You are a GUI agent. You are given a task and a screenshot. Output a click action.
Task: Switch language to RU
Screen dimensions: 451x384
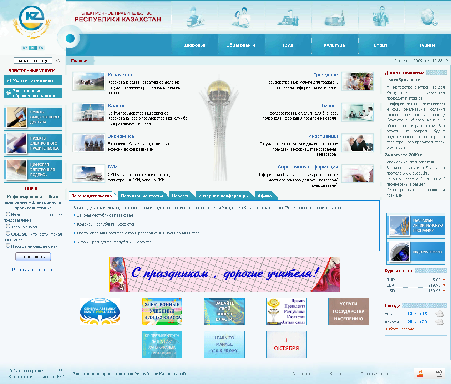pos(33,48)
